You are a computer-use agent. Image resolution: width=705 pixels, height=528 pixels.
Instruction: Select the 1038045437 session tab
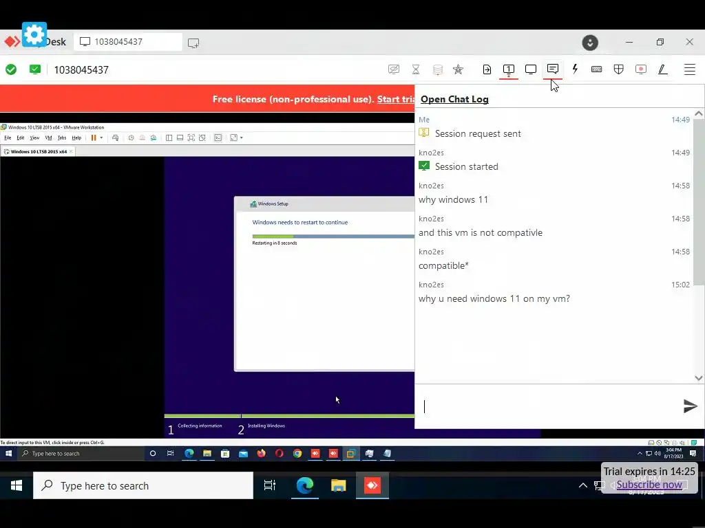point(127,42)
